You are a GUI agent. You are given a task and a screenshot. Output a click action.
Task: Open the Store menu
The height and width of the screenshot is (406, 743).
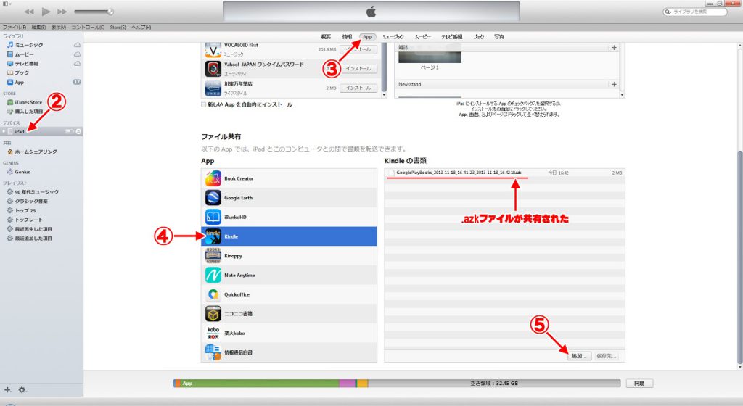coord(118,28)
